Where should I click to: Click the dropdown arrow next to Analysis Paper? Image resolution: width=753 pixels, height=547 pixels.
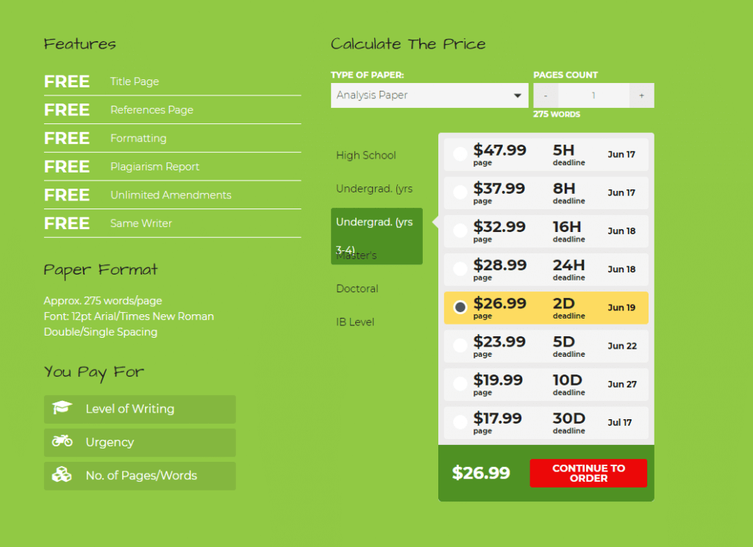517,95
